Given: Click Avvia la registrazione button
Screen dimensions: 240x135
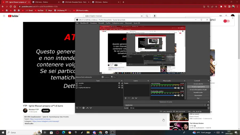Looking at the screenshot, I should (x=198, y=87).
